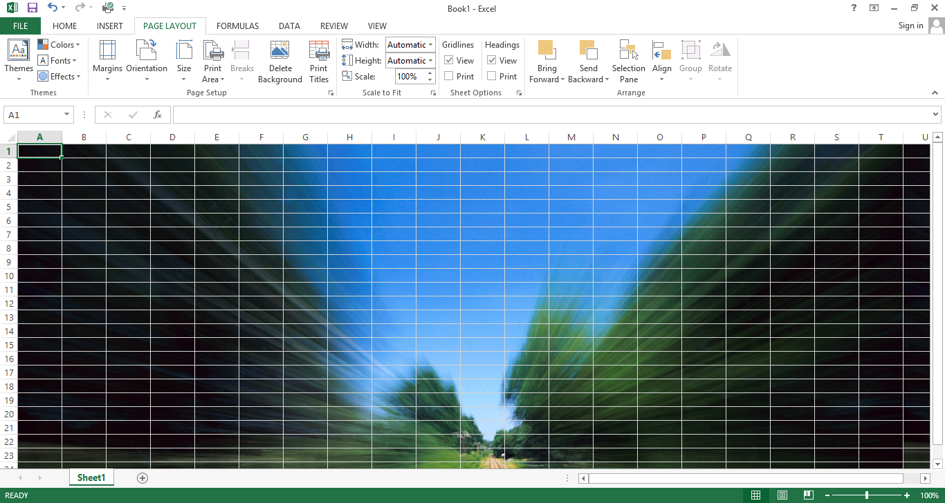Expand the formula bar
The height and width of the screenshot is (503, 945).
pos(936,115)
